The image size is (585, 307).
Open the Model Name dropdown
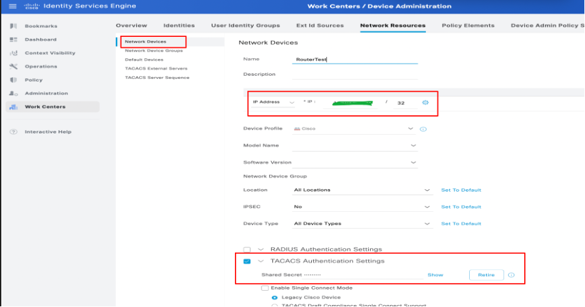pyautogui.click(x=355, y=146)
